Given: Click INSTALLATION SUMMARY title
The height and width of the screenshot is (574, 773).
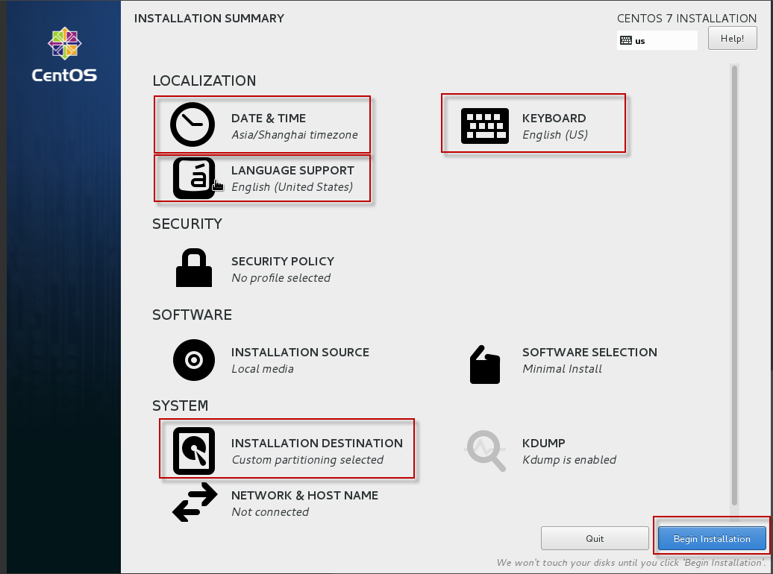Looking at the screenshot, I should point(209,18).
